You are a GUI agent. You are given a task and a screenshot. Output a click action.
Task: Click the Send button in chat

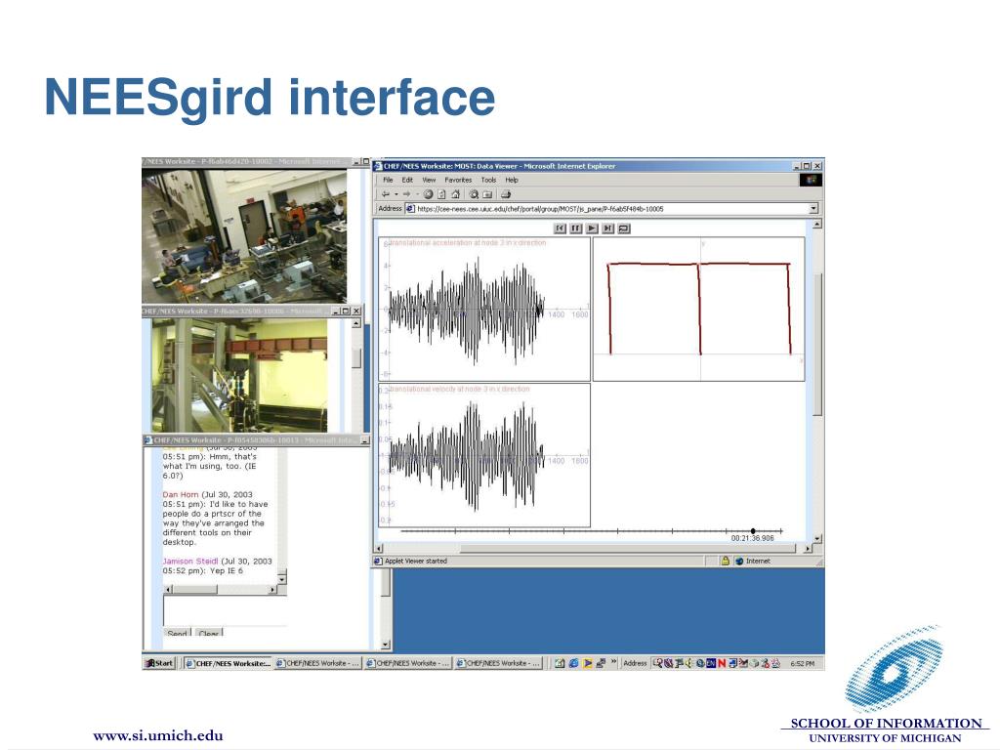[178, 633]
